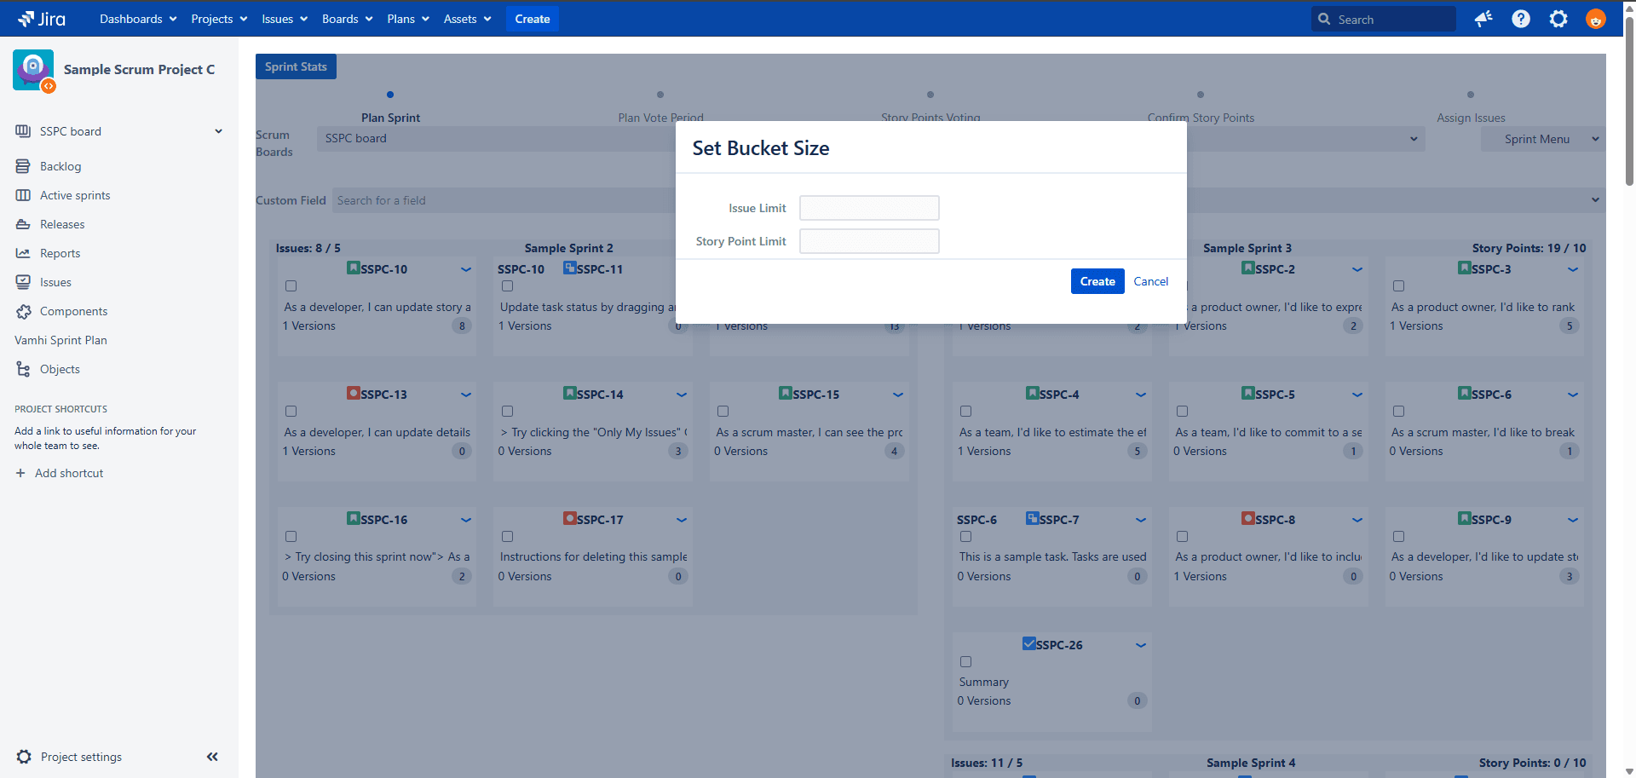Open the Sprint Stats tab
The image size is (1636, 778).
point(296,66)
